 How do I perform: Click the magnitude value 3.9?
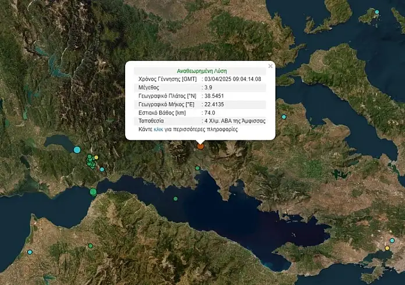(208, 87)
